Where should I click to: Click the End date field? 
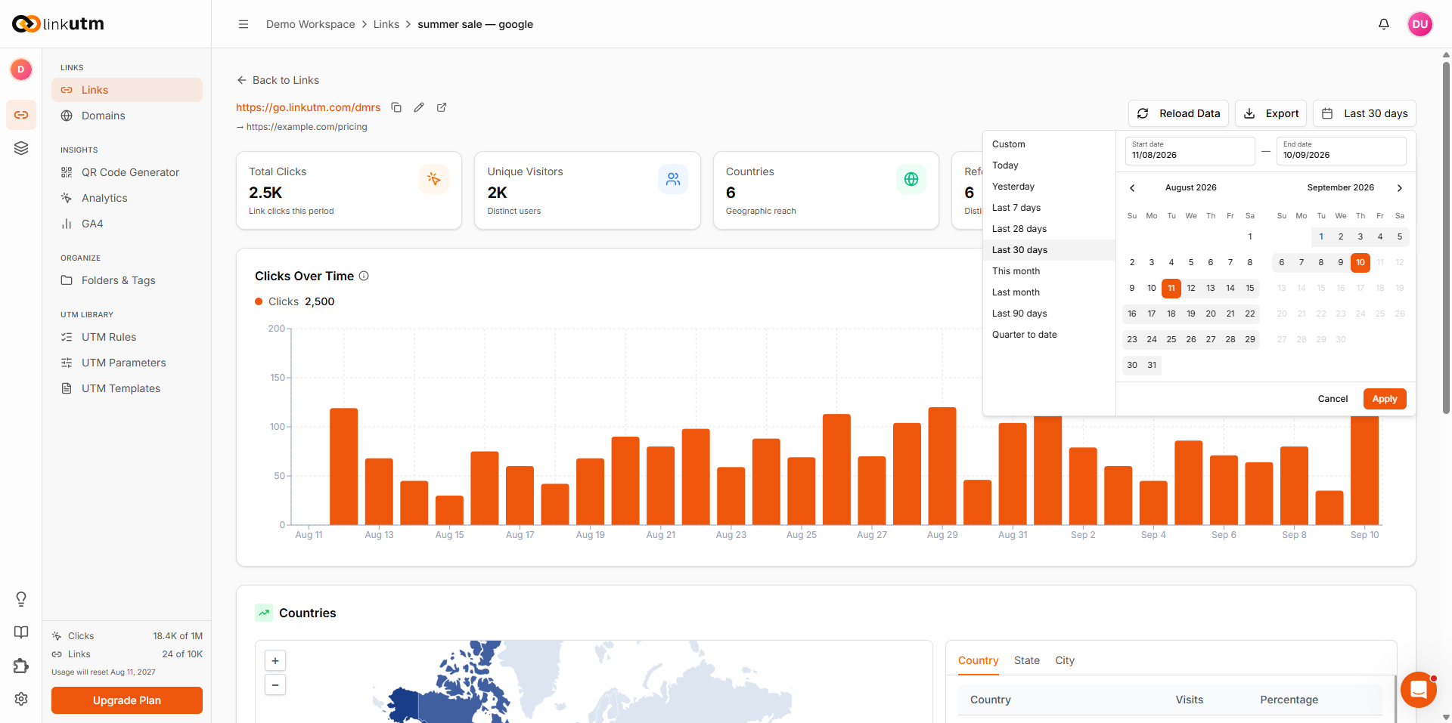click(x=1342, y=151)
